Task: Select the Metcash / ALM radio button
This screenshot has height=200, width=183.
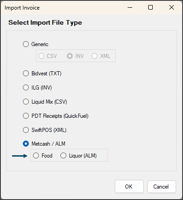Action: tap(26, 144)
